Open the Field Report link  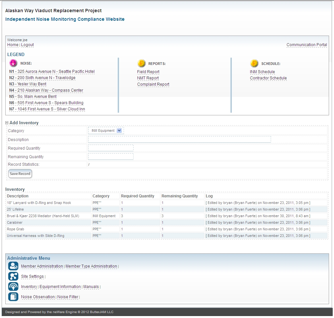[x=148, y=72]
